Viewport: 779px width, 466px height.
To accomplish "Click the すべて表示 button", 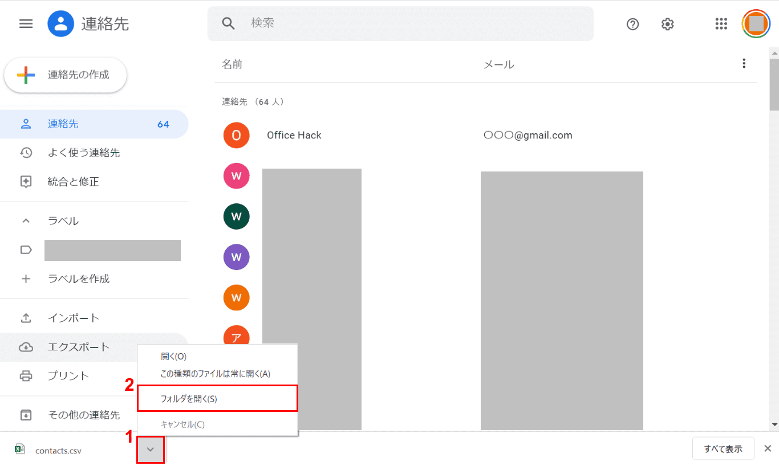I will (723, 449).
